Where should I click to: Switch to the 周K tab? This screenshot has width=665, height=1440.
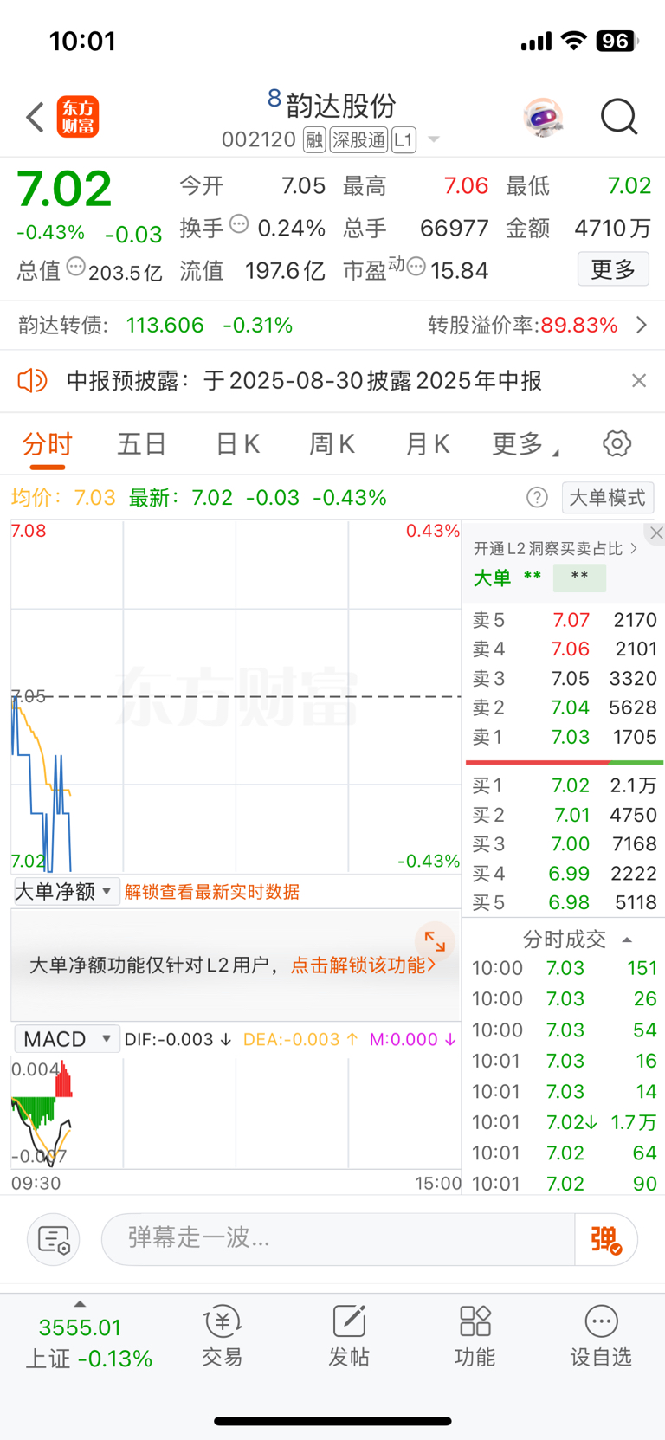(332, 444)
